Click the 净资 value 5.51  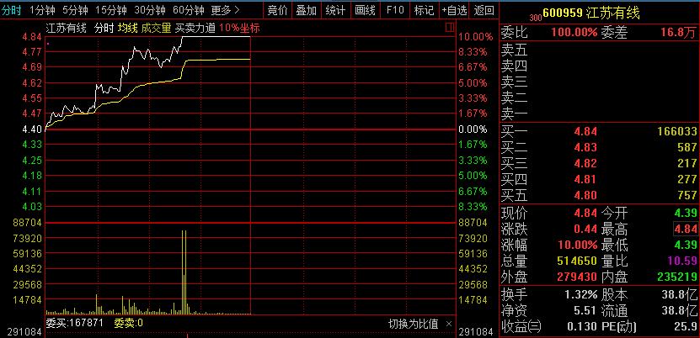(586, 310)
